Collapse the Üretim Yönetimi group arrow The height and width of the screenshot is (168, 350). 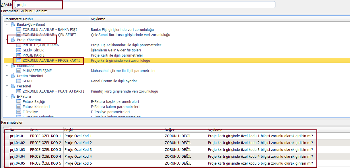point(7,76)
